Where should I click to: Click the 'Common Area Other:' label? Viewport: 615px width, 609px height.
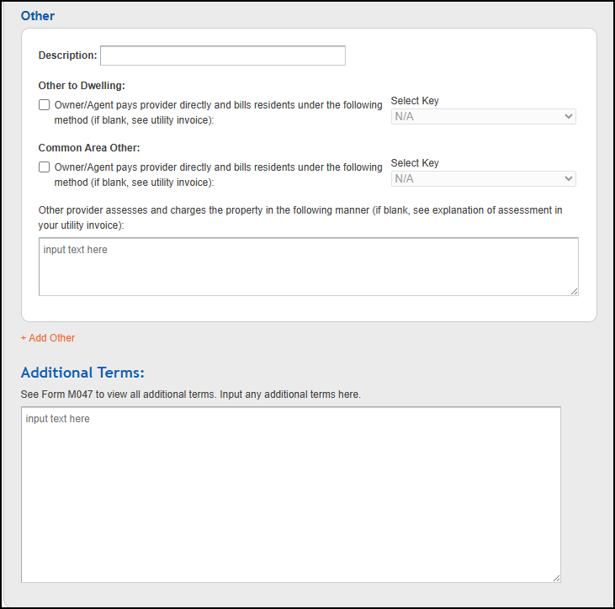89,148
